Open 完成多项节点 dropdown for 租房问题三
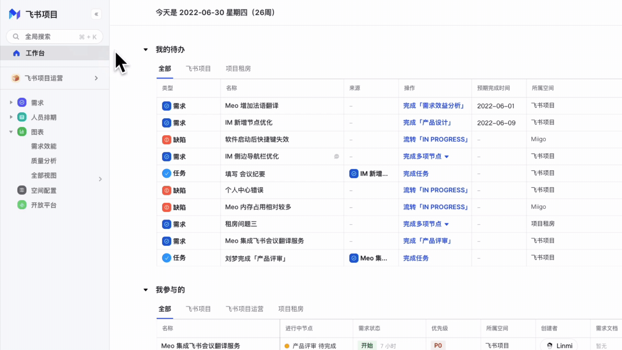Screen dimensions: 622x350 pyautogui.click(x=447, y=224)
